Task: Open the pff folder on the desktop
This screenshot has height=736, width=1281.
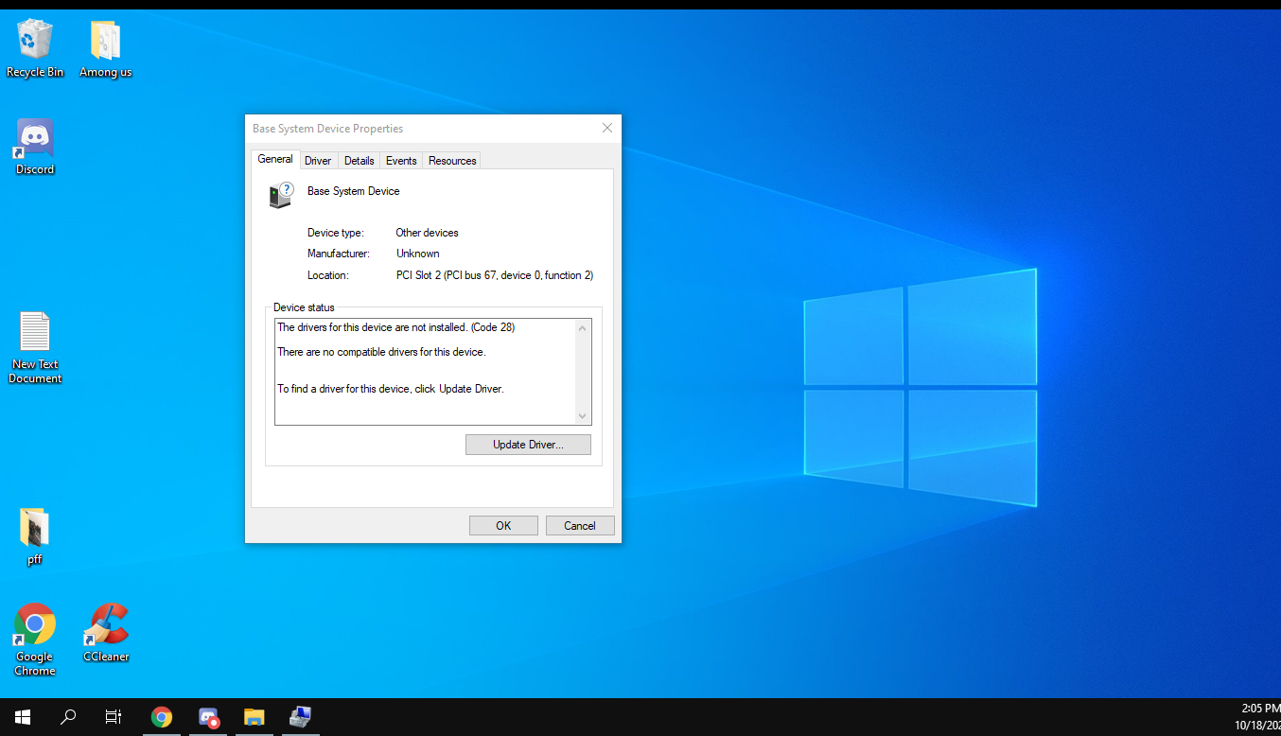Action: click(34, 525)
